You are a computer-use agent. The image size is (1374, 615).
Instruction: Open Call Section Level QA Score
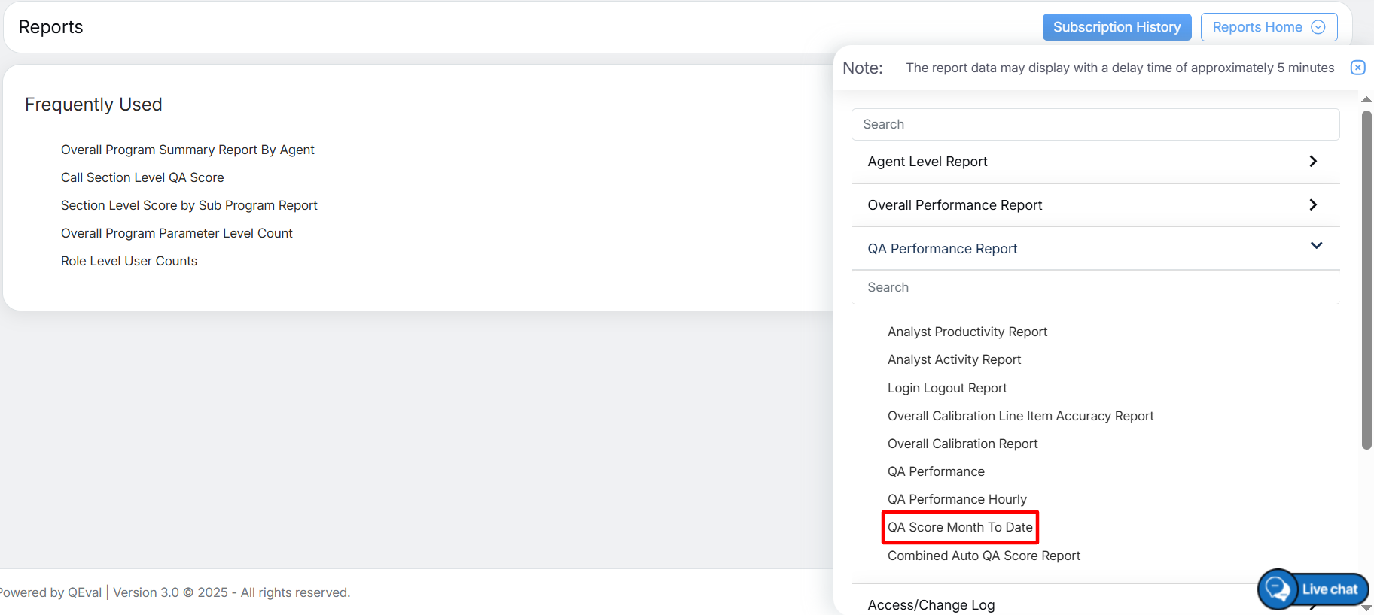coord(142,177)
